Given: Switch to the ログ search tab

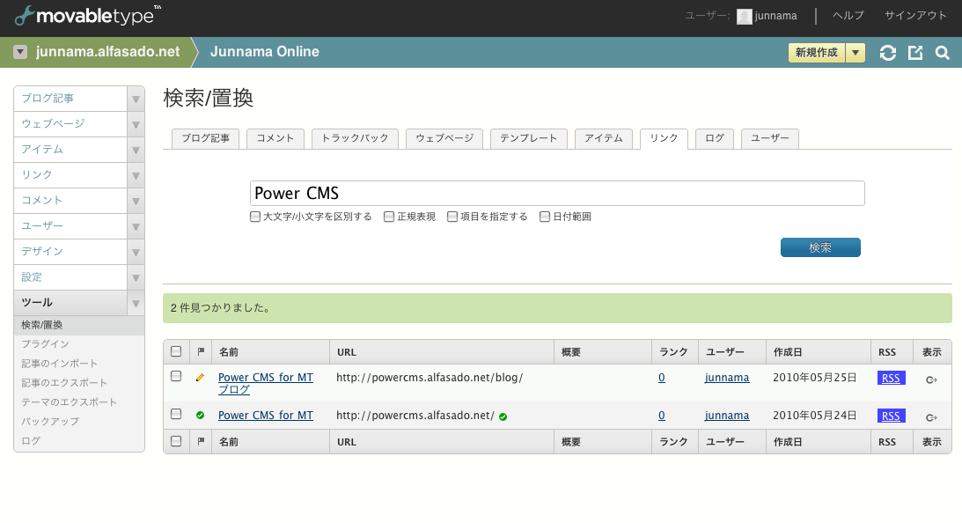Looking at the screenshot, I should (x=715, y=139).
